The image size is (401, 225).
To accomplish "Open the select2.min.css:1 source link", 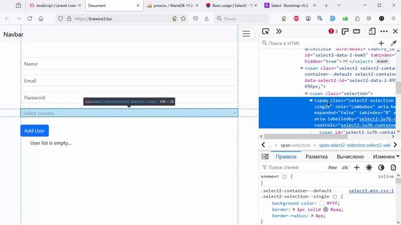I will coord(371,191).
